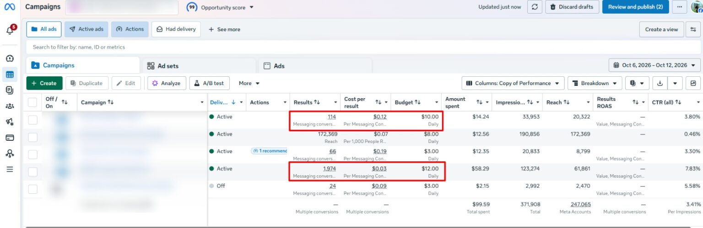
Task: Sort the Results column
Action: (317, 102)
